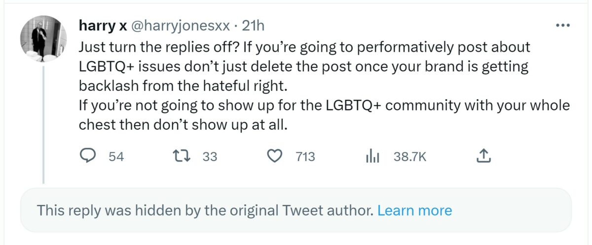Click the display name "harry x"
The width and height of the screenshot is (592, 245).
pyautogui.click(x=103, y=26)
